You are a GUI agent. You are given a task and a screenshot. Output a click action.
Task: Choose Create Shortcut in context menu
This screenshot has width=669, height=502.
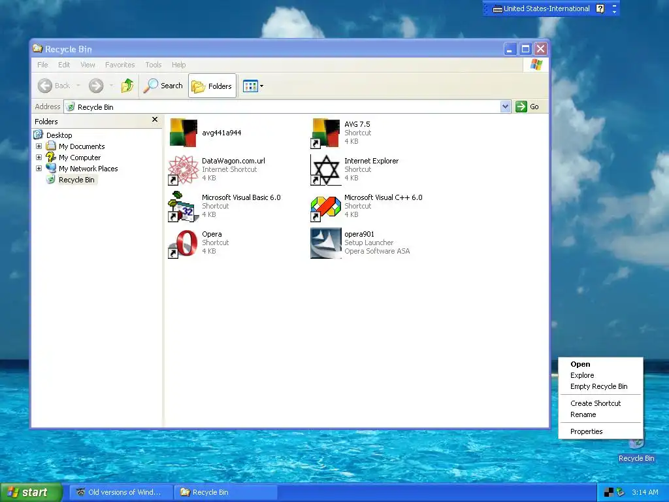pos(600,403)
